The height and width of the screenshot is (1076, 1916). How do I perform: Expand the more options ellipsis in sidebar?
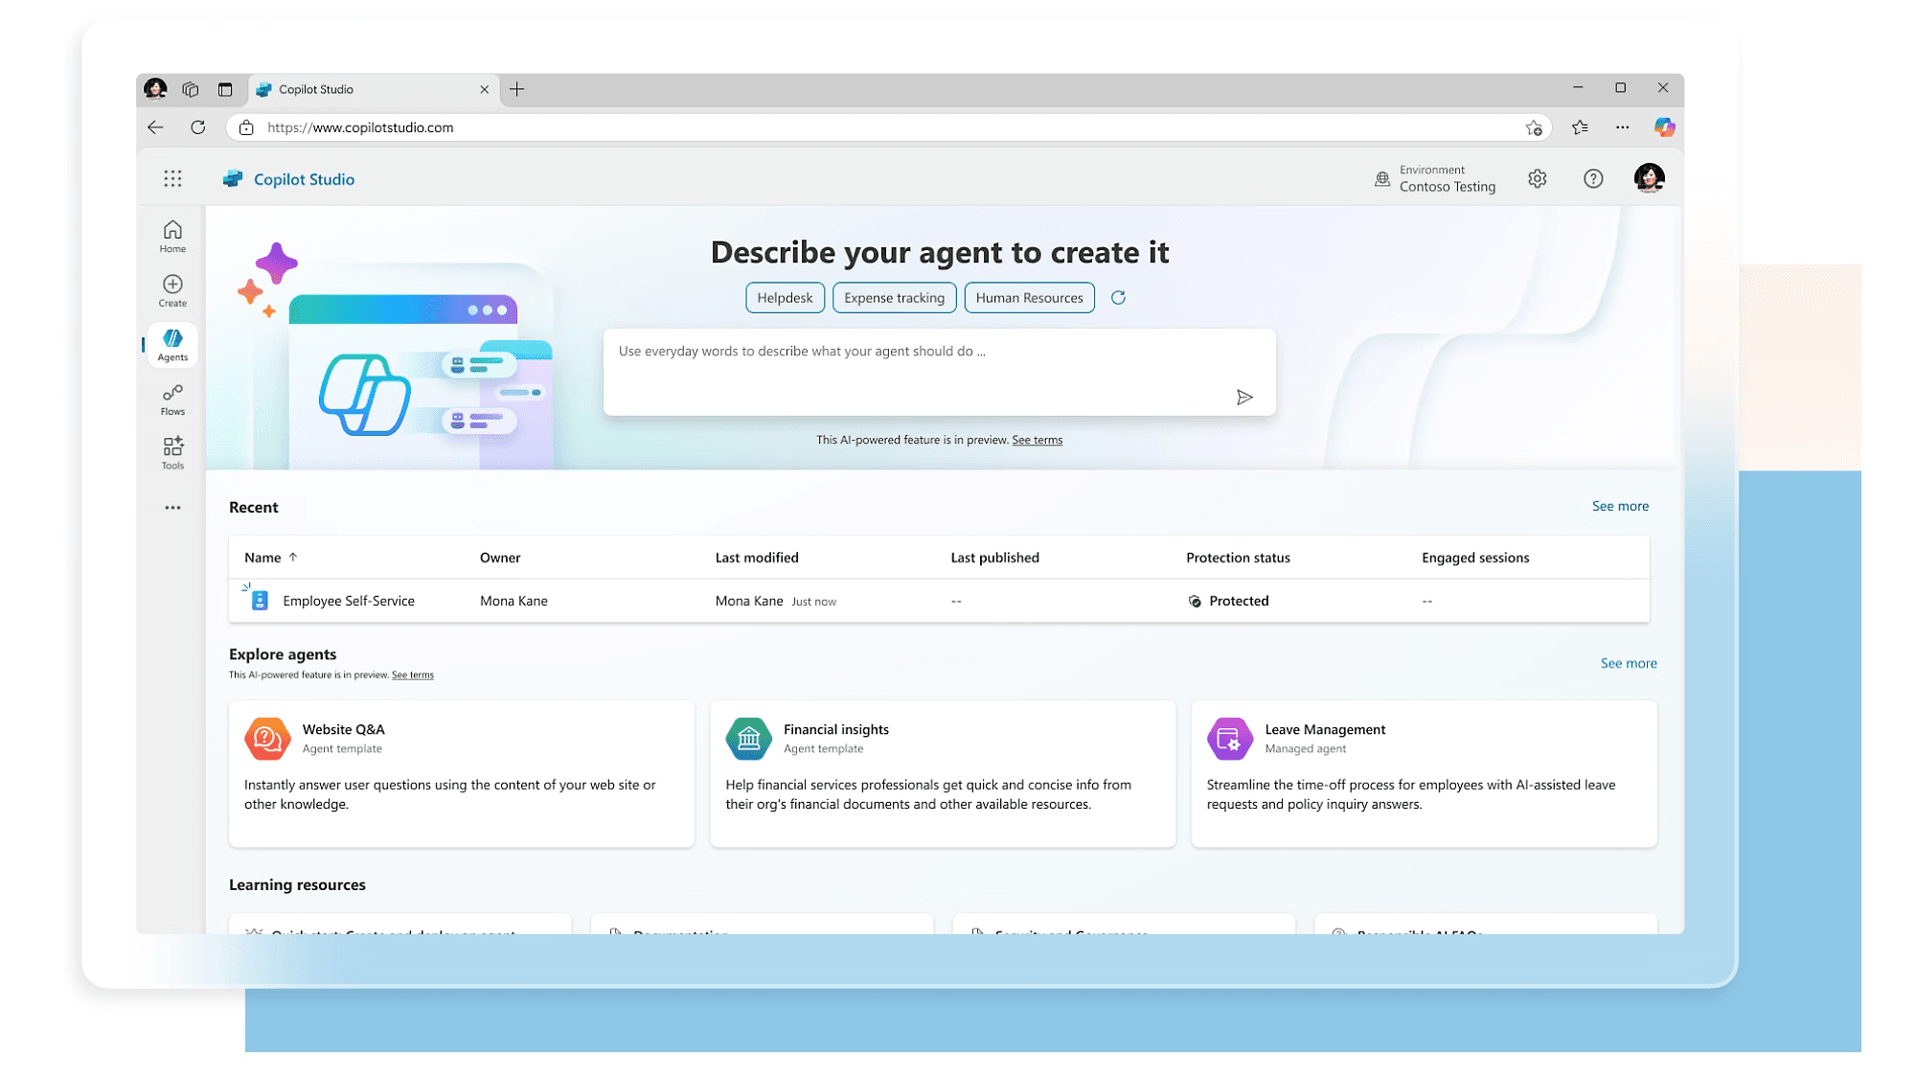tap(172, 508)
